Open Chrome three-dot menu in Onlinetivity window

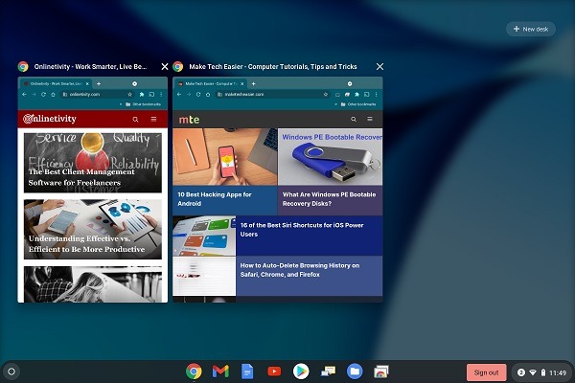click(161, 94)
